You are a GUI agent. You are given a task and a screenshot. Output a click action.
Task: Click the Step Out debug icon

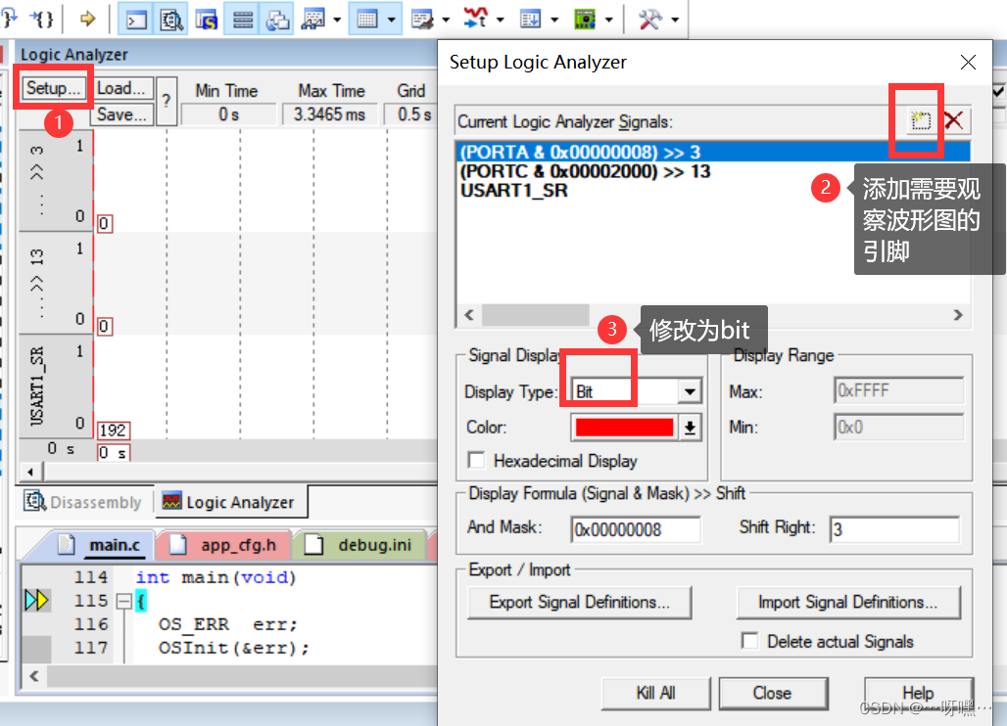coord(9,18)
